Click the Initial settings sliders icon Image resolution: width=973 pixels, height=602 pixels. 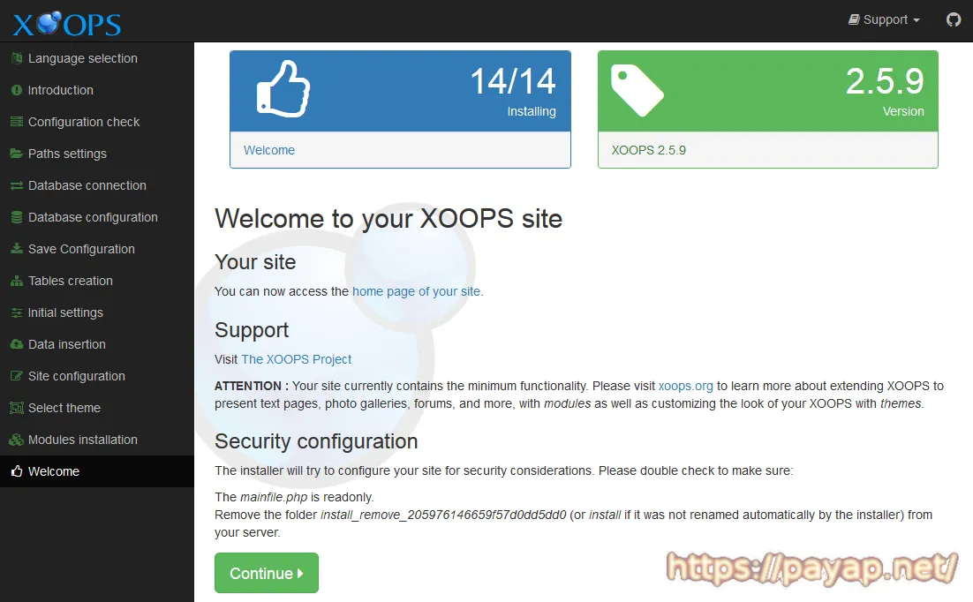coord(17,312)
